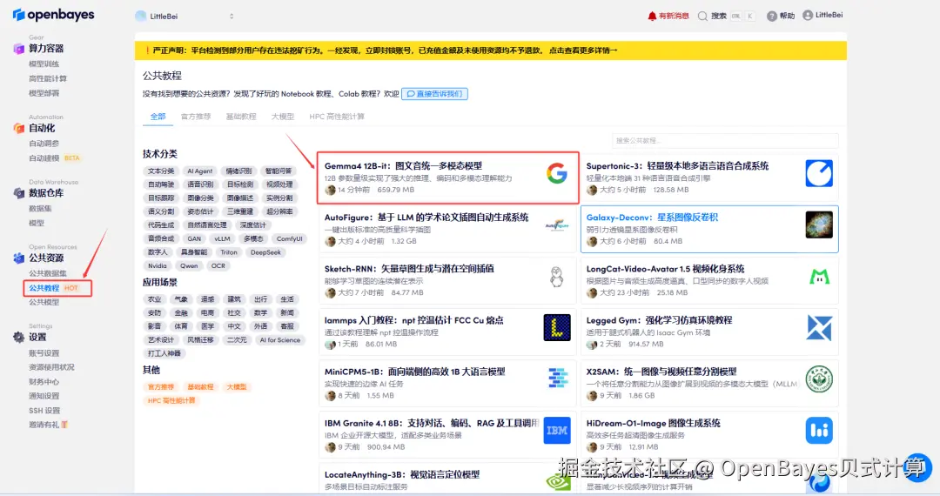This screenshot has height=496, width=940.
Task: Focus the 搜索公共教程 search field
Action: click(725, 141)
